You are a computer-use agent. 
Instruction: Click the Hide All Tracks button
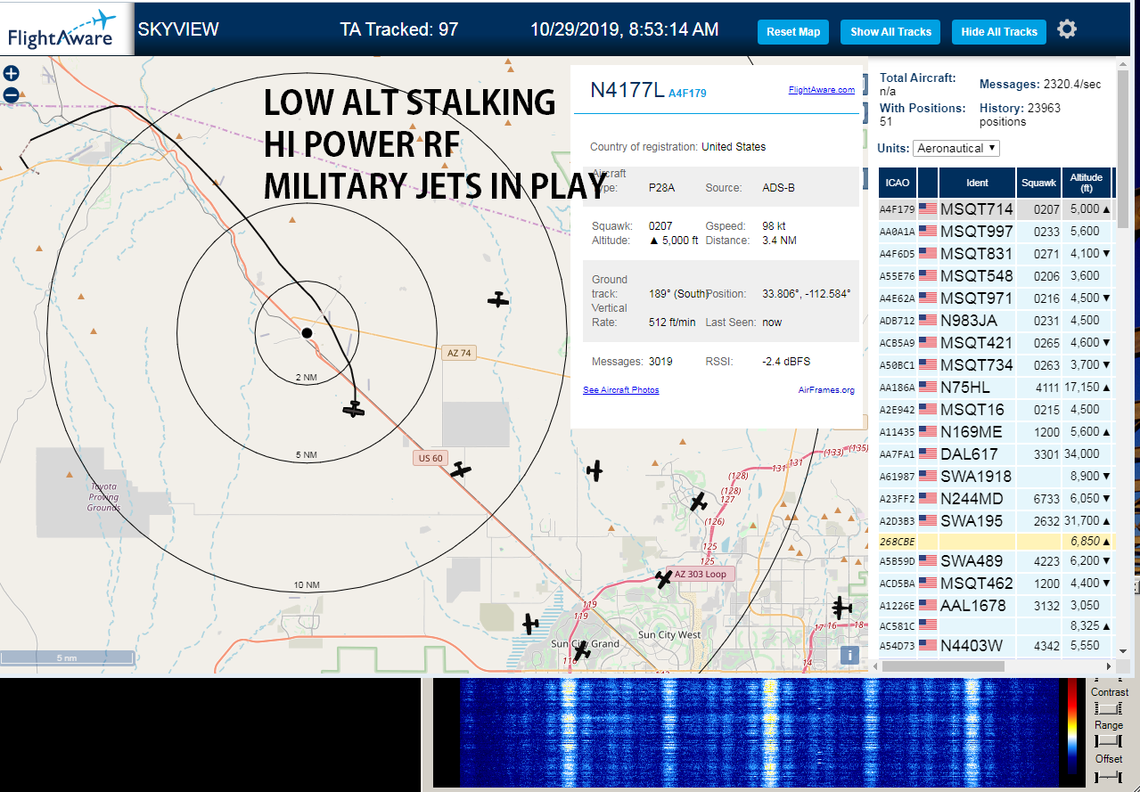click(x=999, y=32)
